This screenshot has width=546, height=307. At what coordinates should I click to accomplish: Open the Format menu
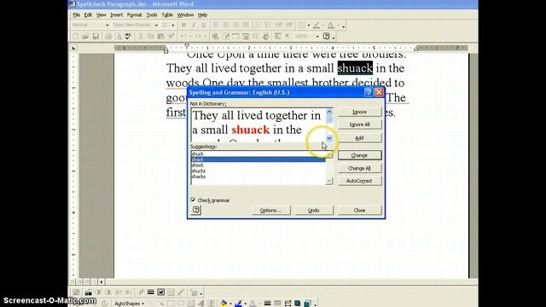coord(135,15)
